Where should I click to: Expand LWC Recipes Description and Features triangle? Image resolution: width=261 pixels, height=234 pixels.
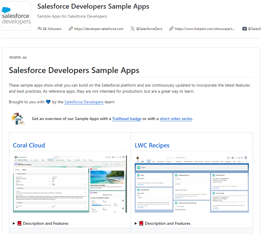click(136, 223)
